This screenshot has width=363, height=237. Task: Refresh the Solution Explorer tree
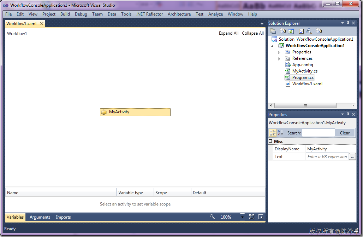pos(291,31)
